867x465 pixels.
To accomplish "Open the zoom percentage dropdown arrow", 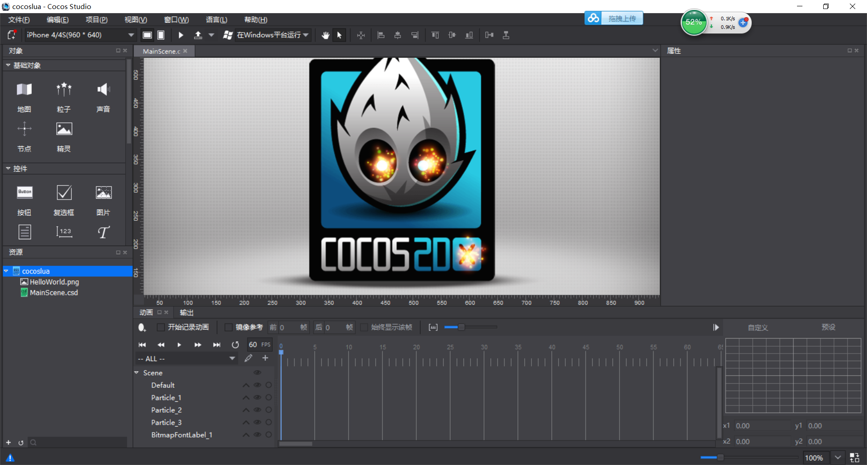I will [838, 458].
